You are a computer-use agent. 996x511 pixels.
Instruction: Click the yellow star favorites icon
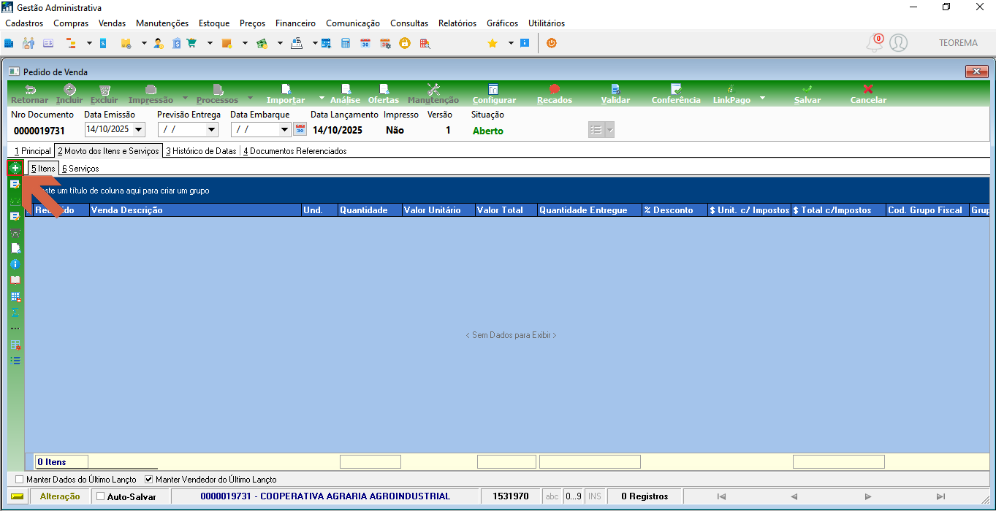493,43
